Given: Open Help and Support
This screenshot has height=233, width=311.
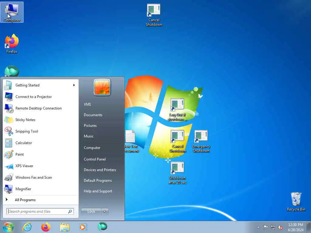Looking at the screenshot, I should 98,191.
